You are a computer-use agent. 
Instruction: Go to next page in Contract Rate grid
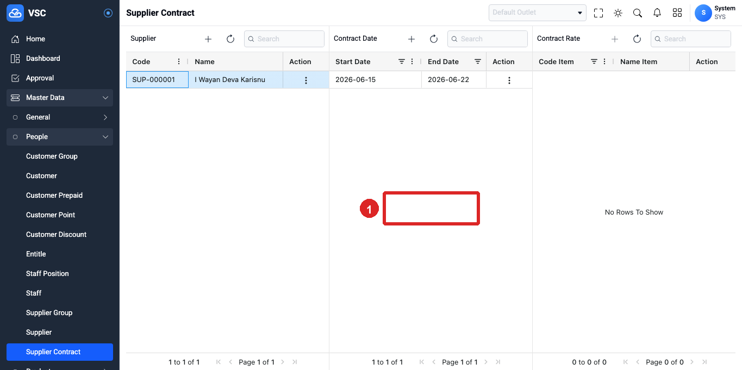tap(692, 362)
